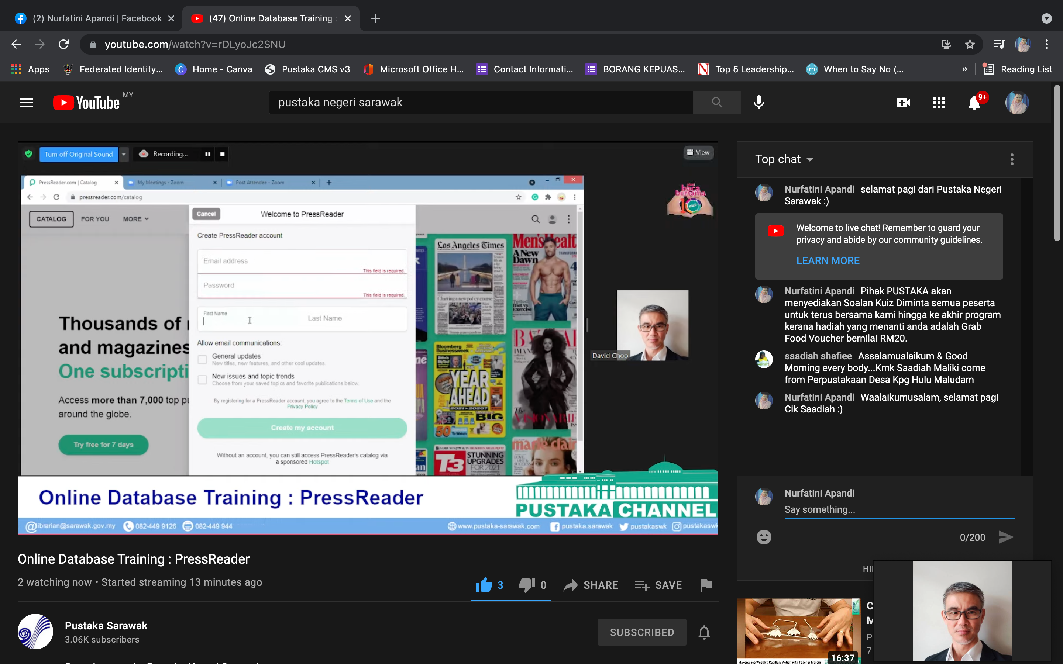The width and height of the screenshot is (1063, 664).
Task: Open YouTube account avatar menu
Action: [x=1017, y=102]
